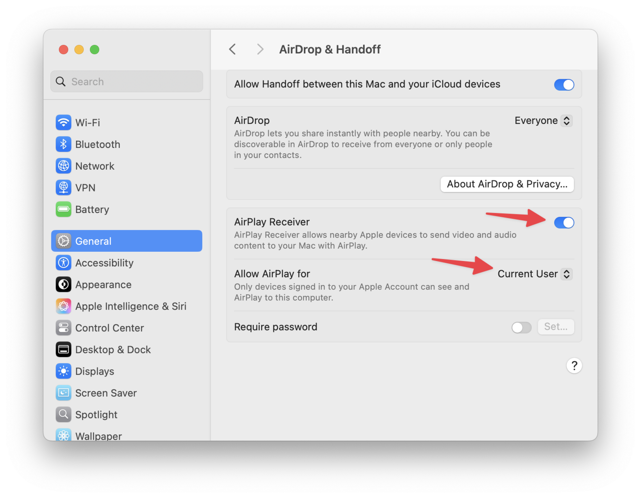Select Spotlight in the sidebar
Viewport: 641px width, 498px height.
127,414
